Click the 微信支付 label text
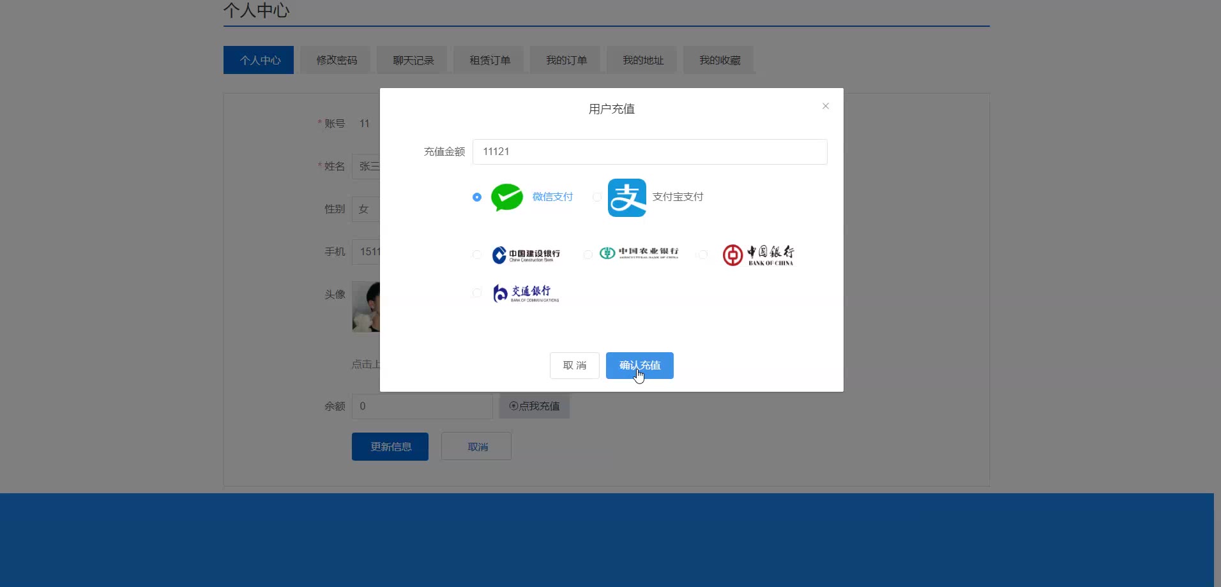Viewport: 1221px width, 587px height. click(552, 197)
